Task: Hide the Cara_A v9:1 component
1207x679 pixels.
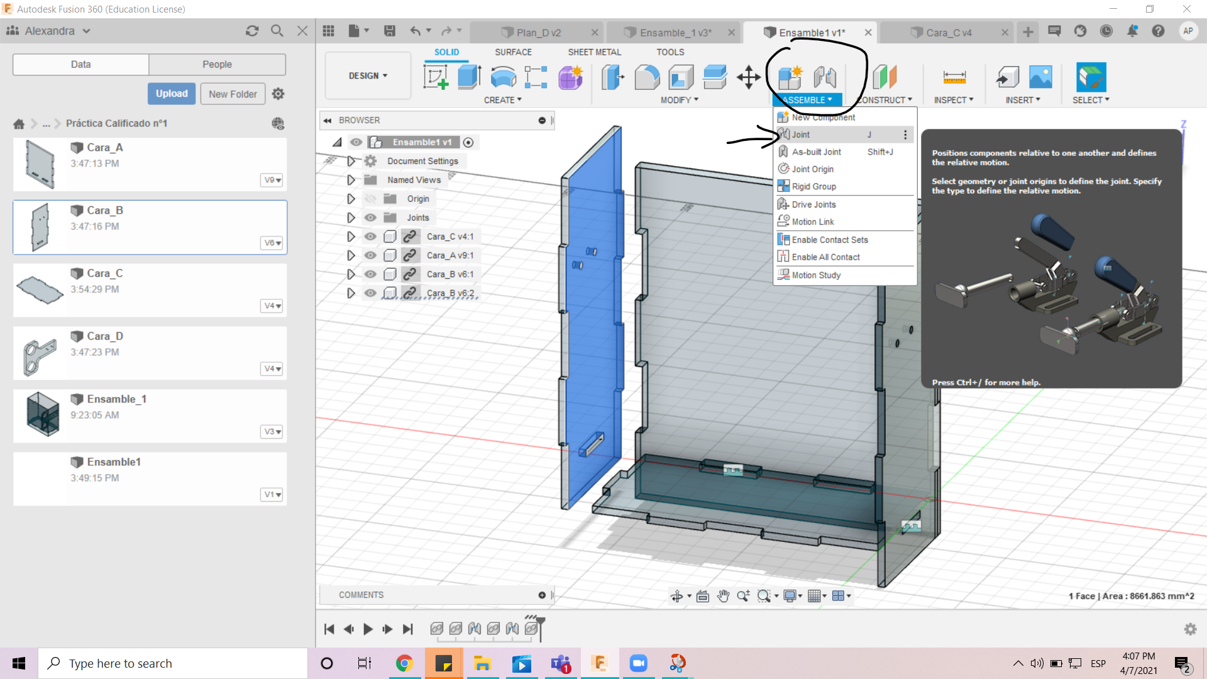Action: pyautogui.click(x=370, y=255)
